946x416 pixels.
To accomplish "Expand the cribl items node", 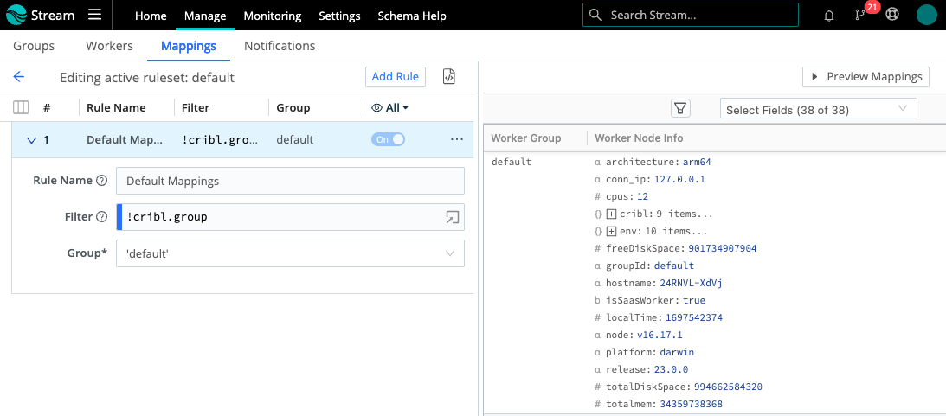I will point(611,214).
